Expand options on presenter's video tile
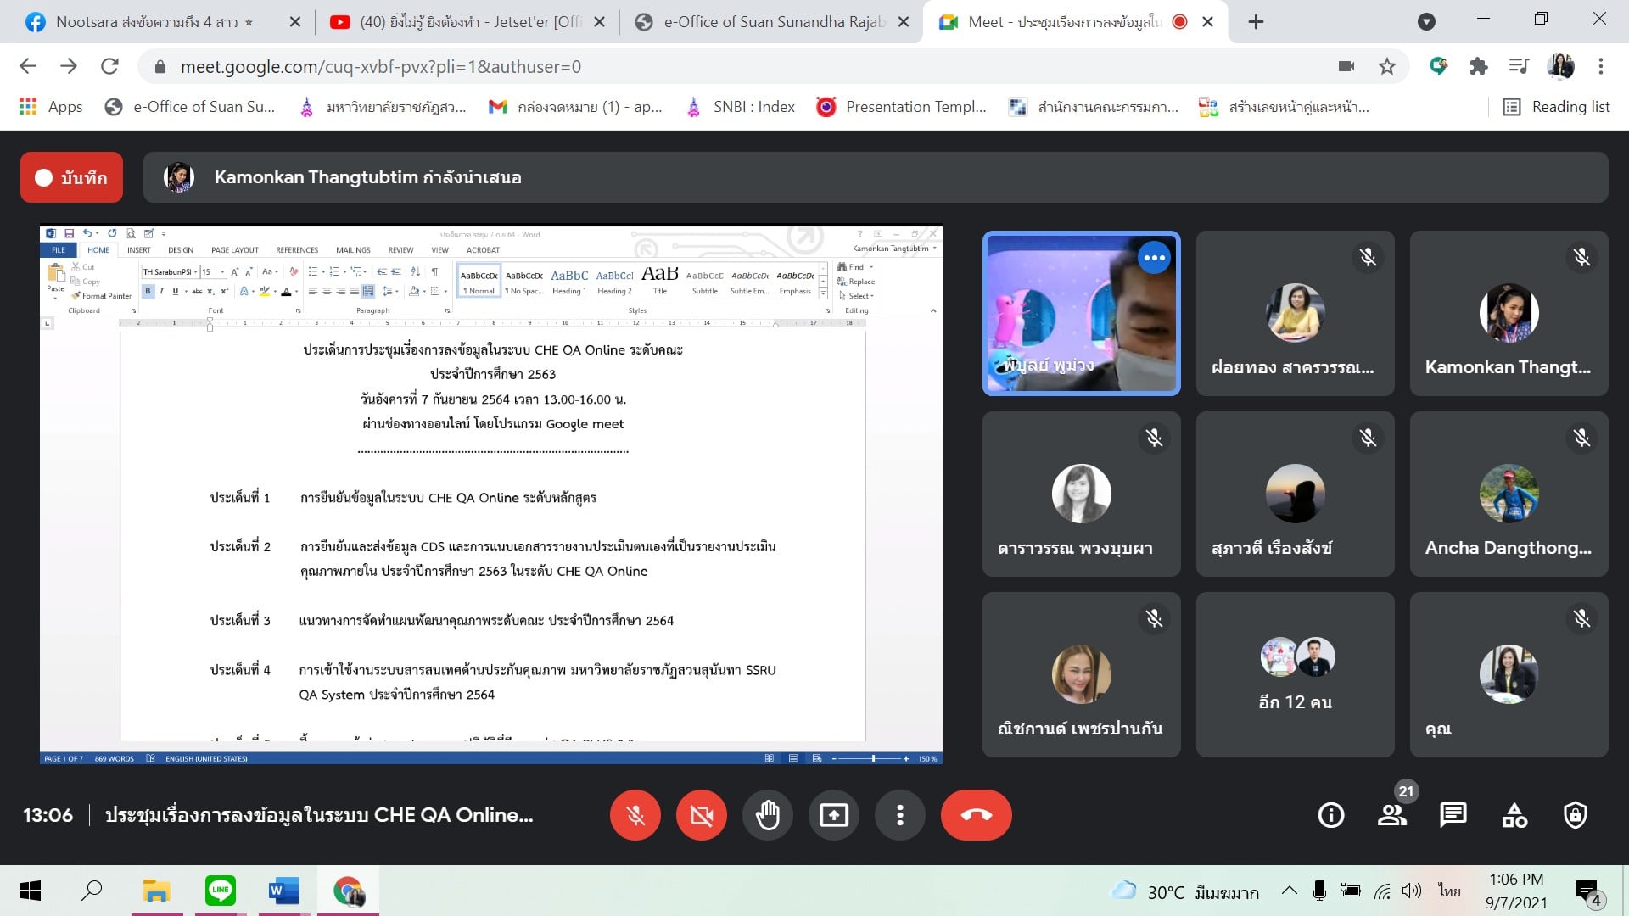 point(1154,258)
